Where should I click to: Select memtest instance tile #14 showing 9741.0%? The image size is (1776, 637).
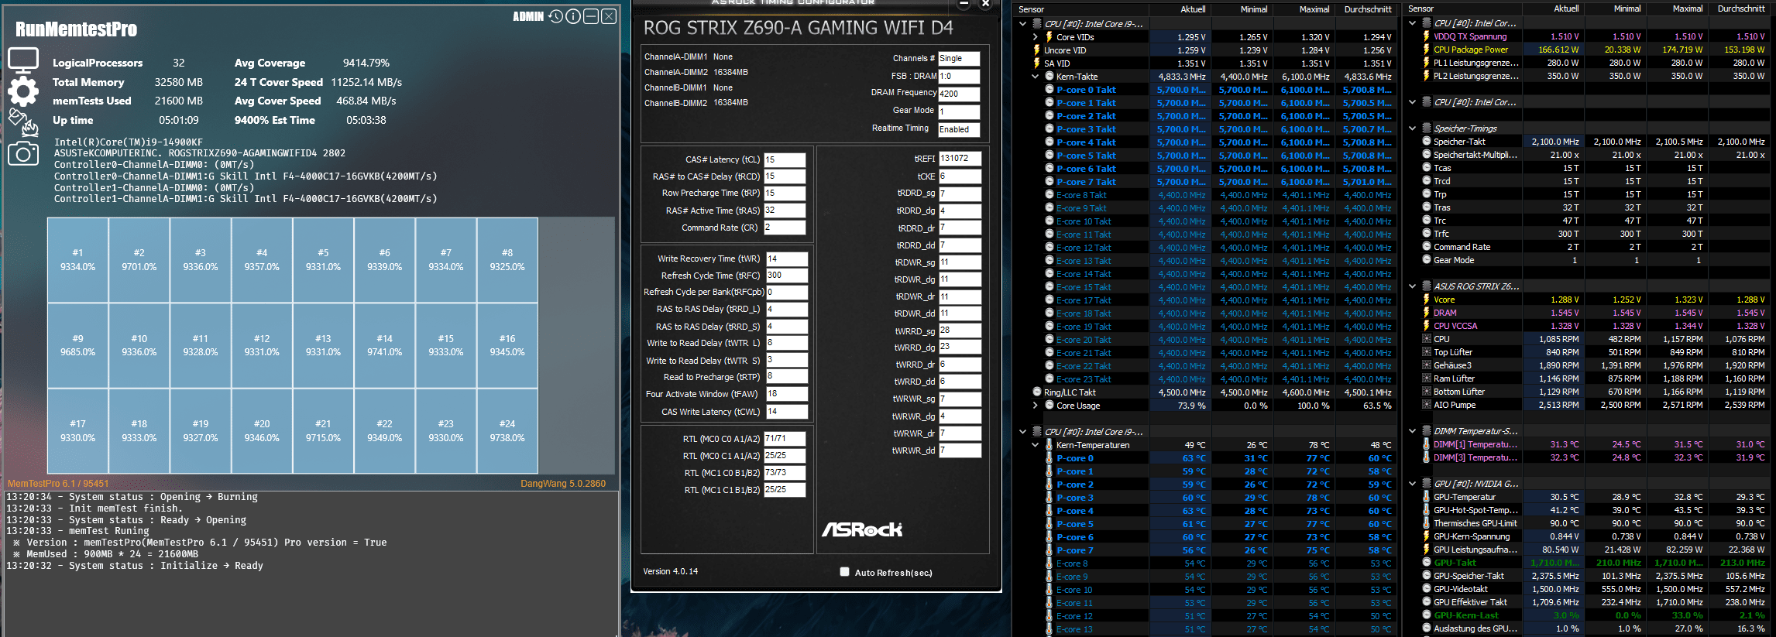tap(385, 345)
